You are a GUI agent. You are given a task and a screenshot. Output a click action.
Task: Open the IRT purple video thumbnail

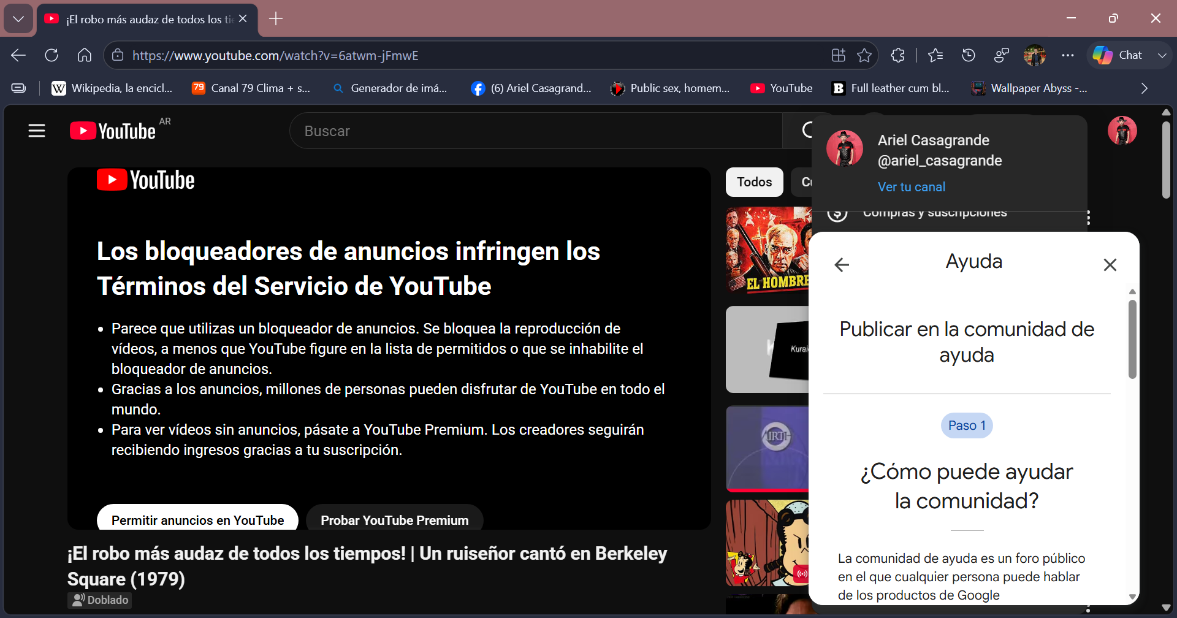click(x=768, y=448)
